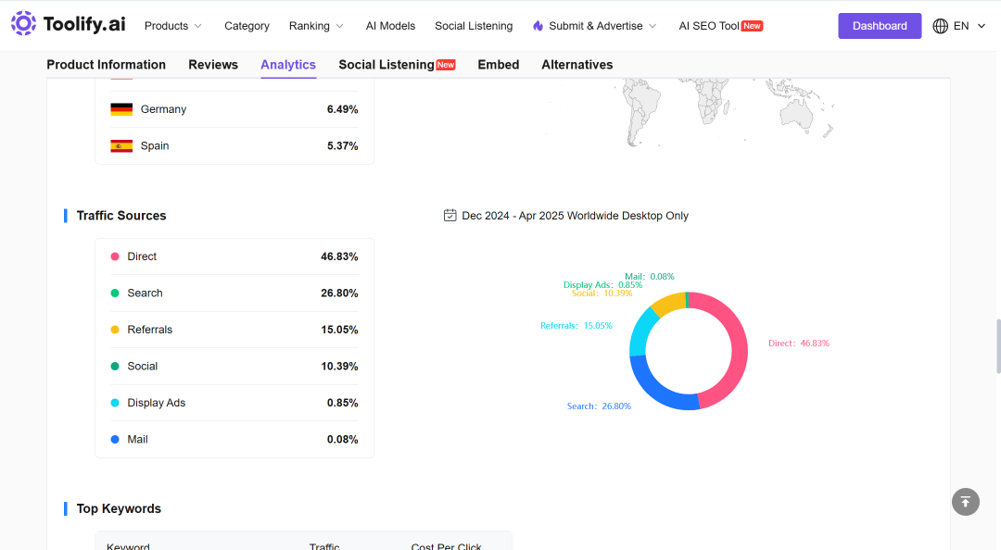Image resolution: width=1001 pixels, height=550 pixels.
Task: Click the back-to-top arrow icon
Action: click(965, 502)
